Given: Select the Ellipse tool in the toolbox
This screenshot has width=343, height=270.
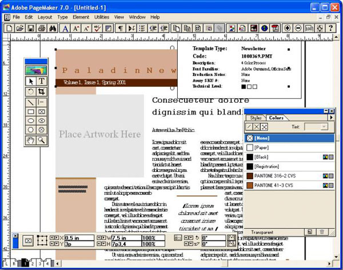Looking at the screenshot, I should click(x=31, y=121).
